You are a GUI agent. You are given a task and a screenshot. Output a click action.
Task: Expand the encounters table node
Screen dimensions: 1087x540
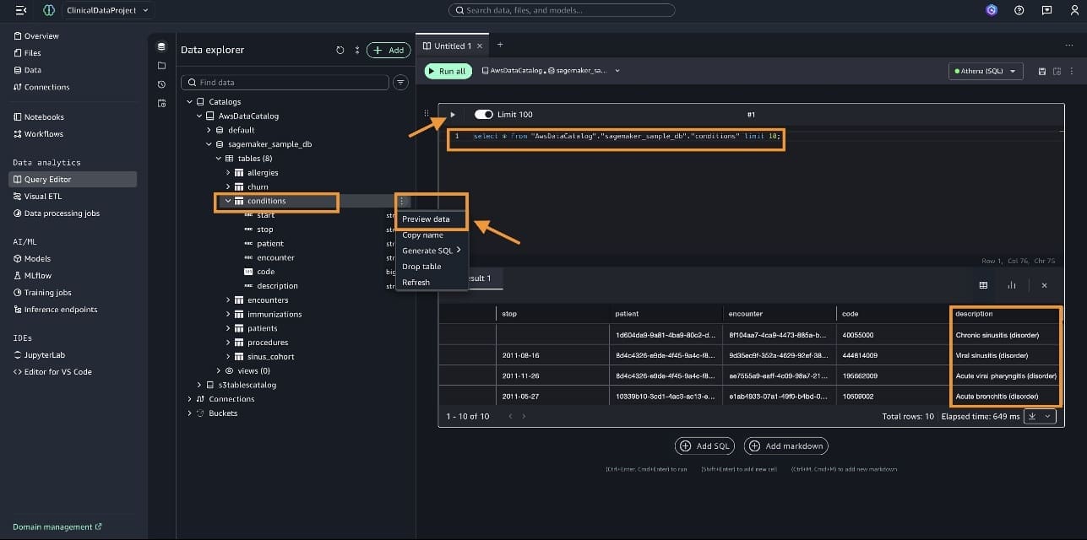pyautogui.click(x=228, y=300)
